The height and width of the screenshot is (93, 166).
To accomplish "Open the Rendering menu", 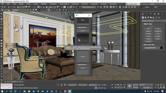I will tap(75, 4).
